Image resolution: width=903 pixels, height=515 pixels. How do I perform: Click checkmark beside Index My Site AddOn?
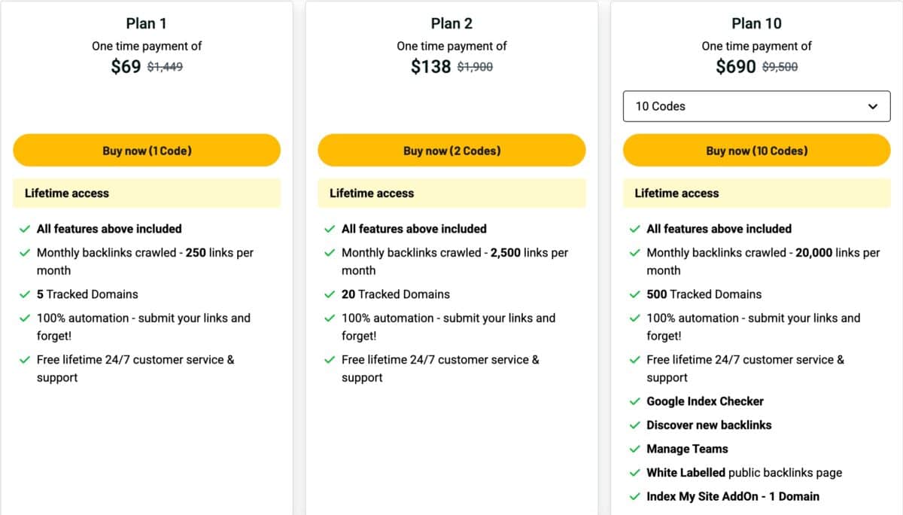(x=635, y=497)
